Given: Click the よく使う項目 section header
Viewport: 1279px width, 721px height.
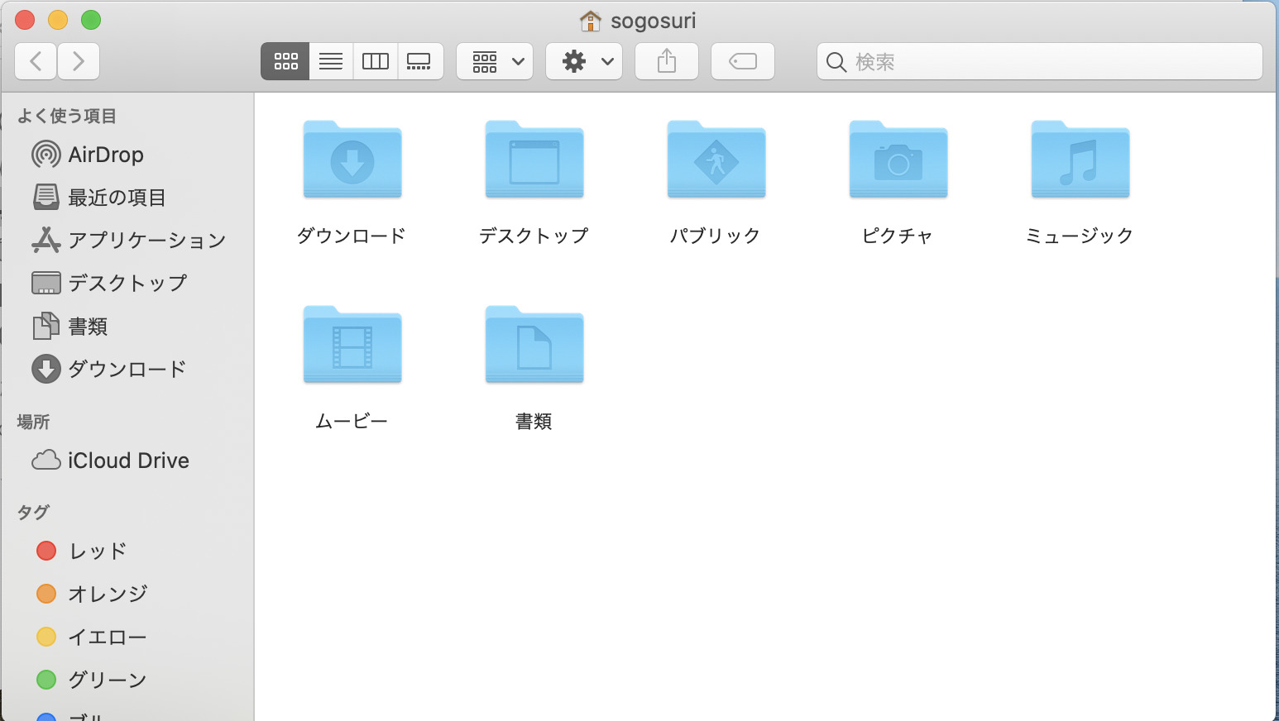Looking at the screenshot, I should (x=67, y=116).
